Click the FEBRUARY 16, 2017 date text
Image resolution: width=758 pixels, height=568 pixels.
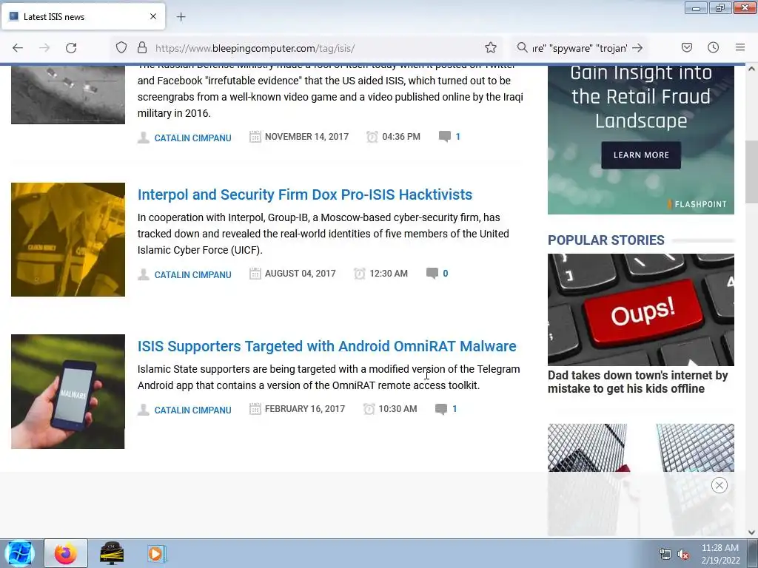[x=305, y=409]
